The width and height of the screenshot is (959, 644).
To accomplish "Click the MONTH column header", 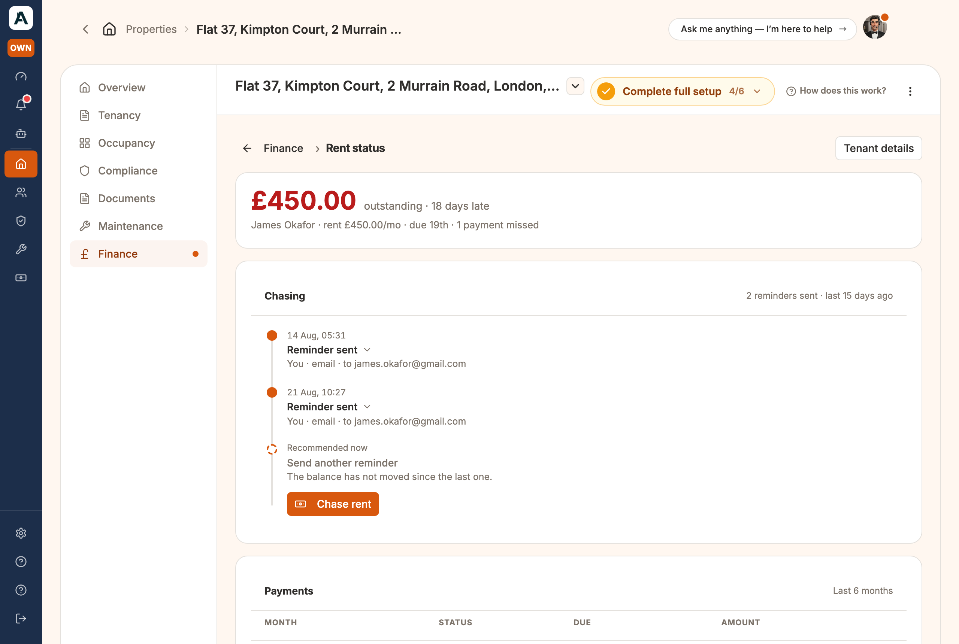I will 281,622.
